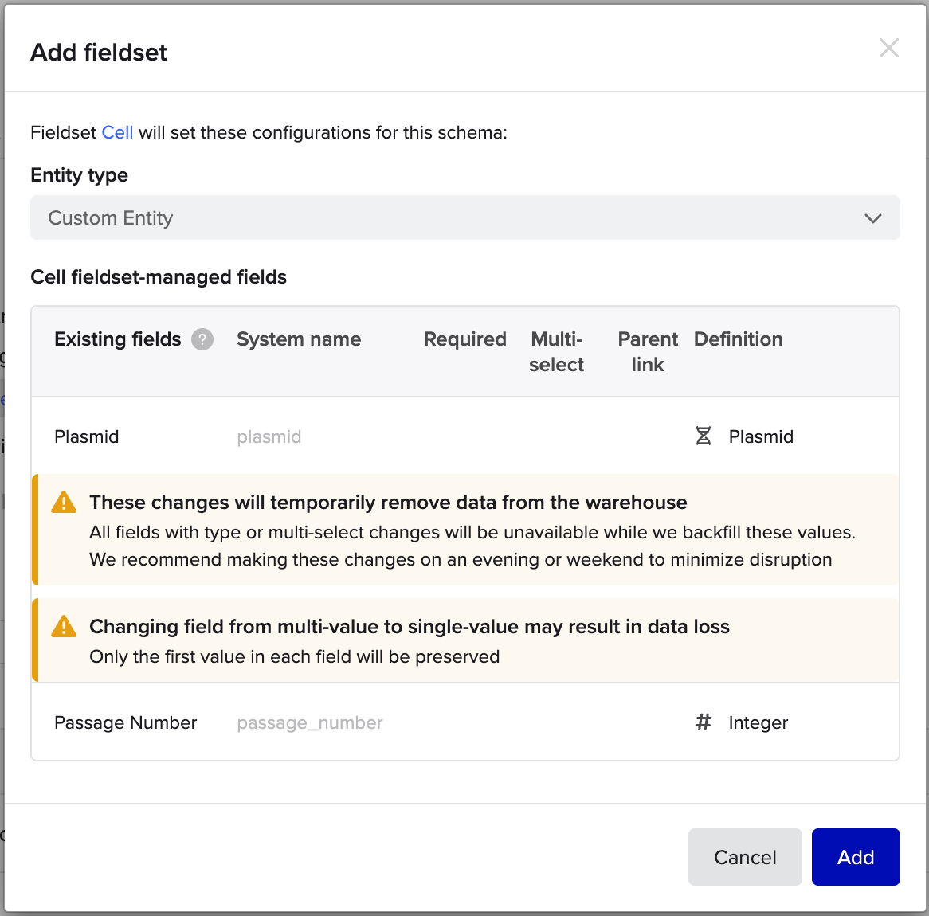Click the X to dismiss the Add fieldset dialog
Screen dimensions: 929x916
tap(889, 48)
